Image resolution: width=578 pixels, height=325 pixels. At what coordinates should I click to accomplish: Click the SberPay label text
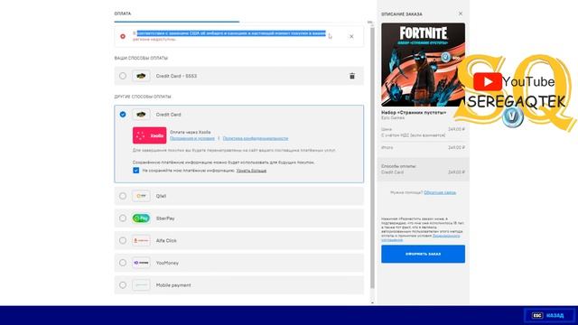coord(165,218)
